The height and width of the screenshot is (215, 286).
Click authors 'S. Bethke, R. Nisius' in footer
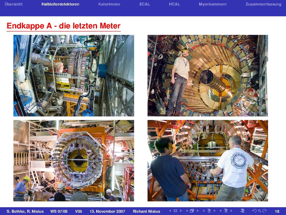coord(25,211)
